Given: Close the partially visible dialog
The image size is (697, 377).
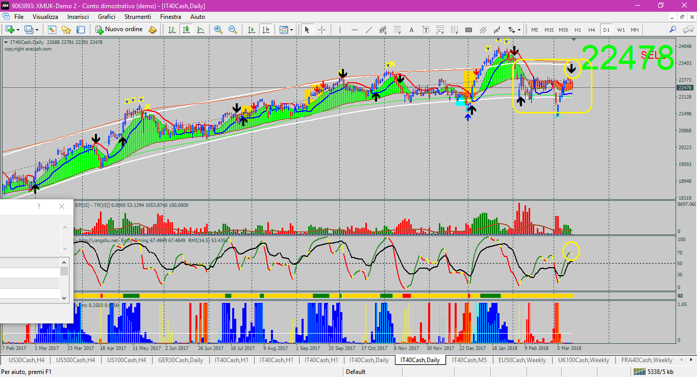Looking at the screenshot, I should pyautogui.click(x=62, y=206).
